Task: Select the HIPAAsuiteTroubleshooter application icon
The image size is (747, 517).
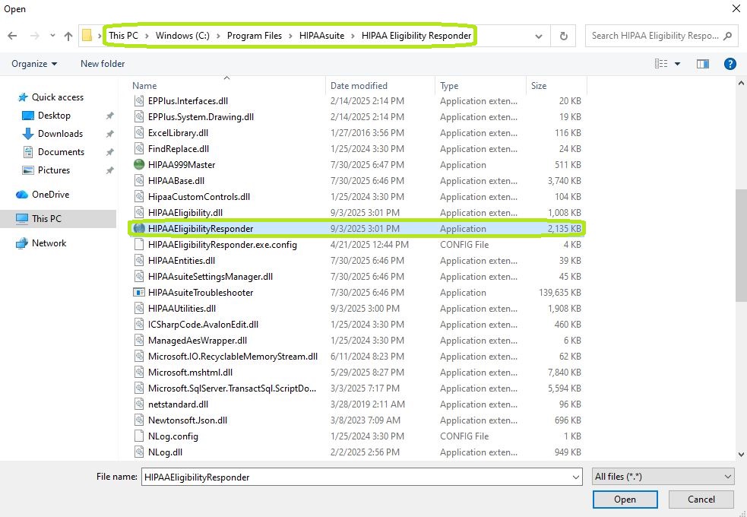Action: tap(138, 293)
